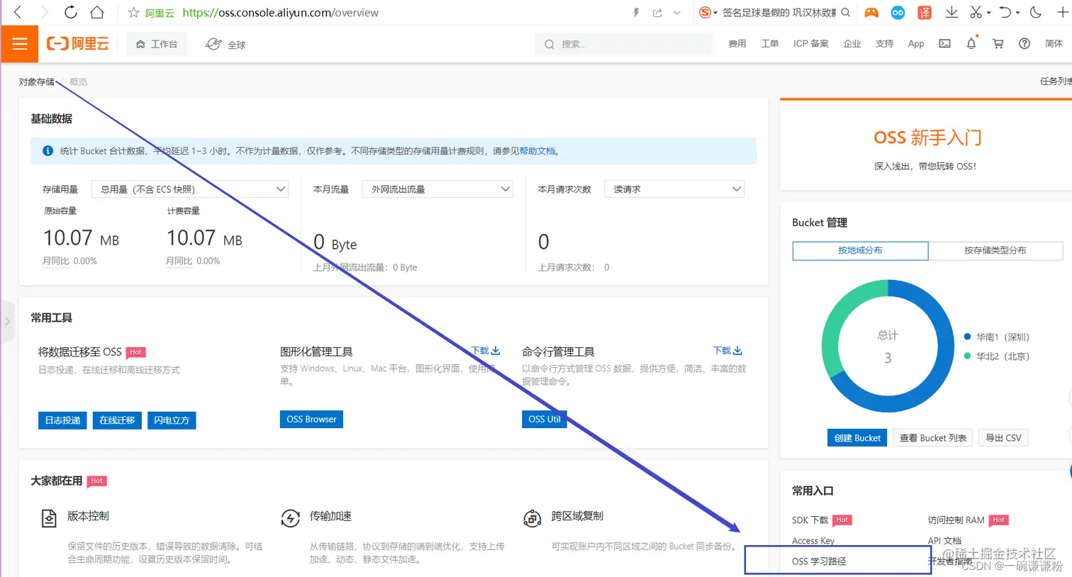This screenshot has width=1072, height=577.
Task: Open the SDK 下载 link
Action: [810, 520]
